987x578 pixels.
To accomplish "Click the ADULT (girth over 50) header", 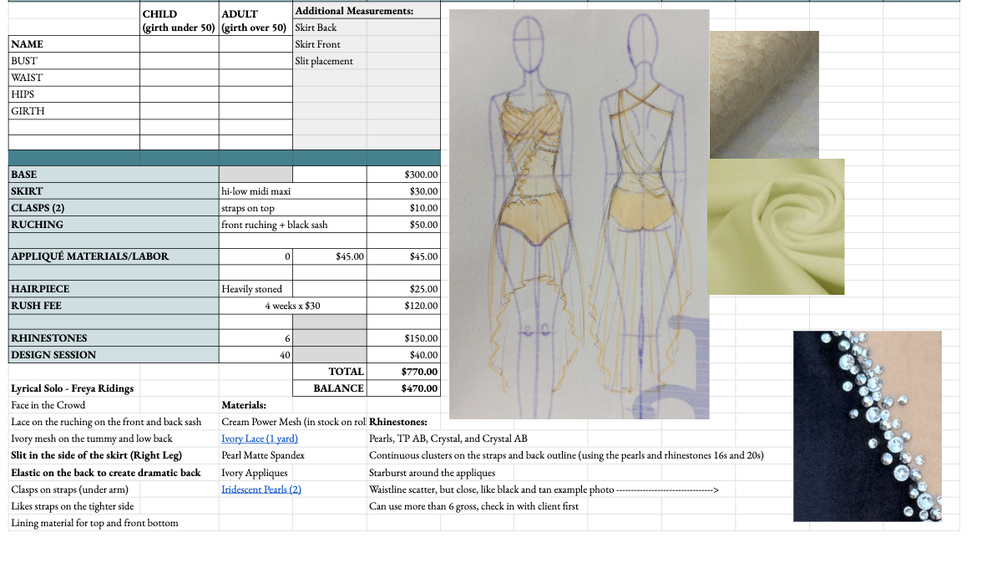I will click(x=256, y=21).
